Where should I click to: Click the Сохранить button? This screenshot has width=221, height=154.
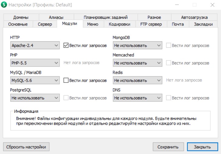[168, 147]
